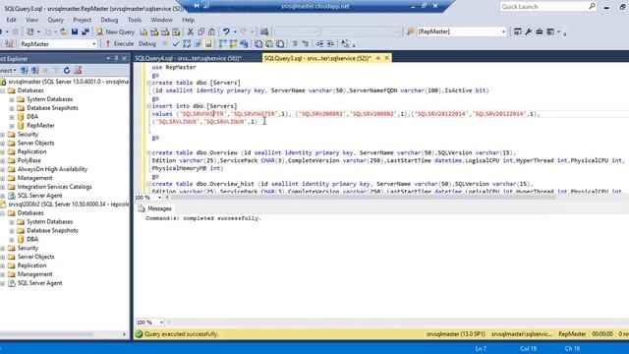Select Results to Text icon

(x=258, y=43)
